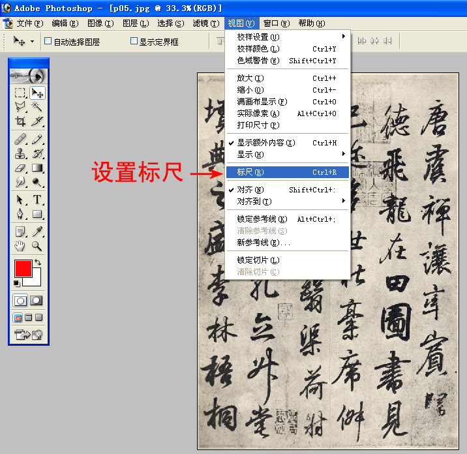Switch to Standard editing mode

[20, 301]
